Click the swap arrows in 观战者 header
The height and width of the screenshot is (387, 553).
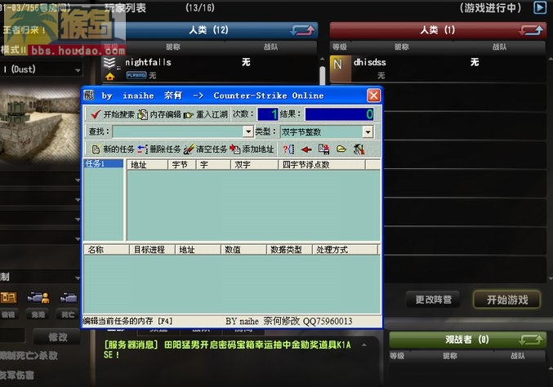click(531, 340)
